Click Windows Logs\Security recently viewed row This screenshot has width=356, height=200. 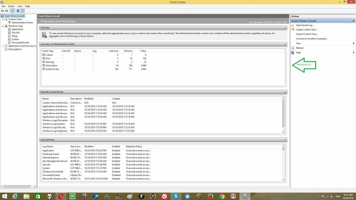pyautogui.click(x=89, y=127)
